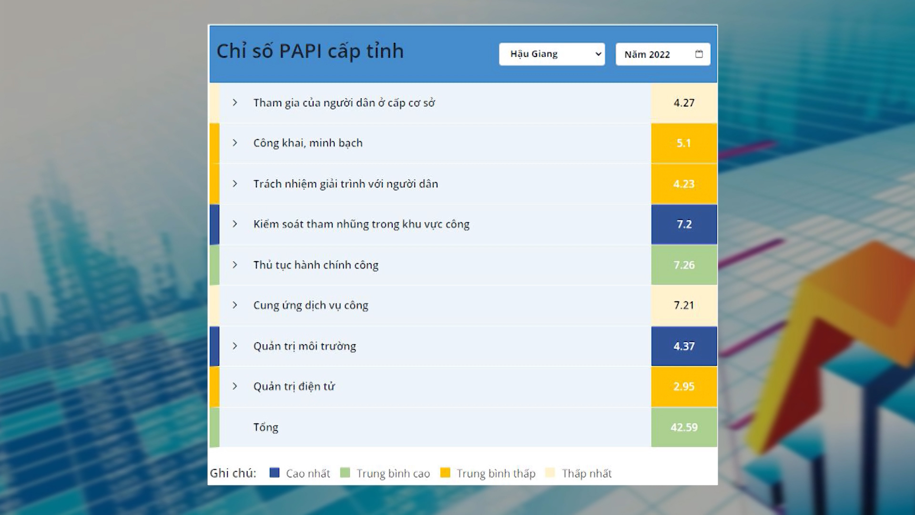Expand Quản trị điện tử chevron
This screenshot has height=515, width=915.
[x=234, y=386]
